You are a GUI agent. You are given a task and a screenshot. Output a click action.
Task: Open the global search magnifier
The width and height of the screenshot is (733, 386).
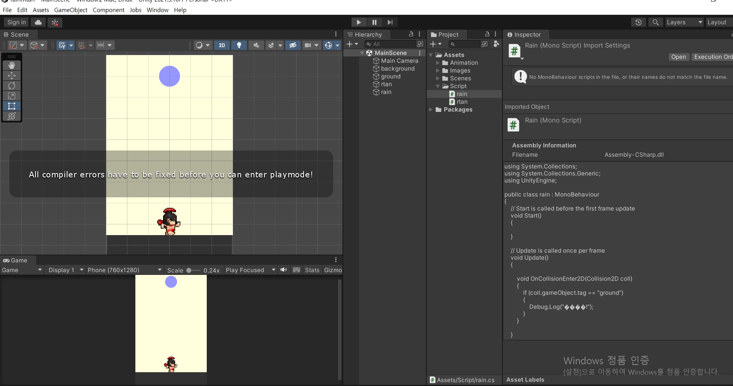(x=656, y=22)
